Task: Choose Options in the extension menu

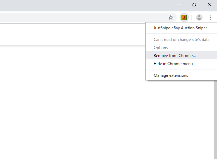Action: (161, 48)
